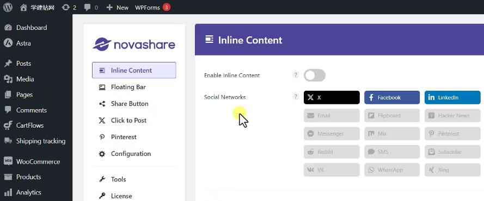
Task: Enable the WhatsApp network button
Action: coord(391,170)
